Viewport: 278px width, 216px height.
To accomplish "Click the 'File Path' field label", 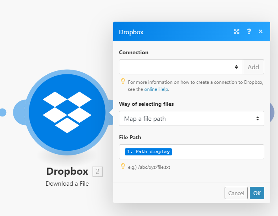I will [130, 137].
